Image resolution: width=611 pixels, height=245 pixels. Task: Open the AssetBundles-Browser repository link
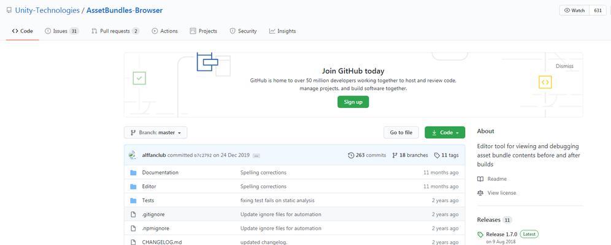click(x=125, y=10)
